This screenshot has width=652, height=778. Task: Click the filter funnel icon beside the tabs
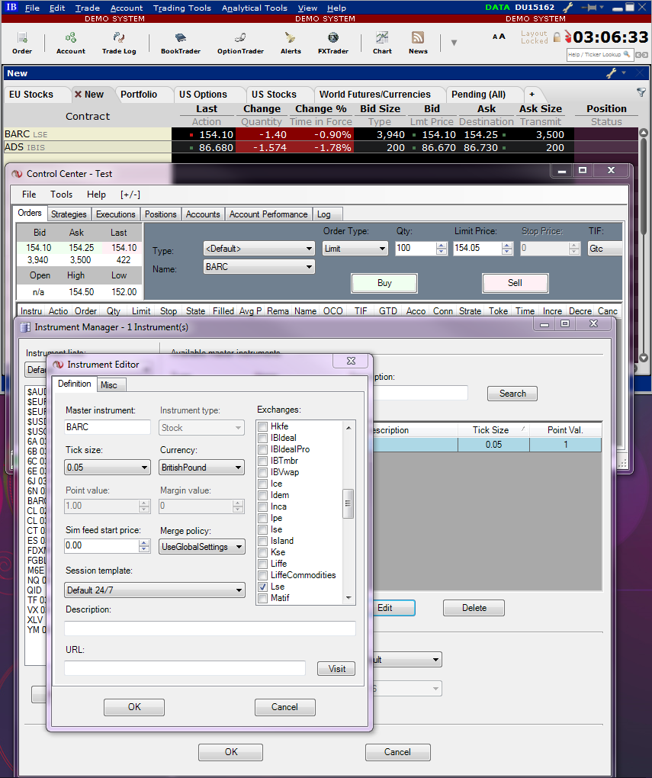click(x=641, y=92)
